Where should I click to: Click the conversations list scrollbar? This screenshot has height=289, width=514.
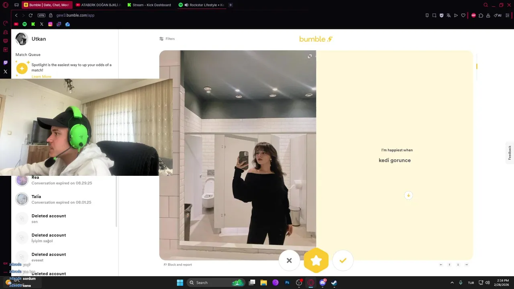pos(116,201)
